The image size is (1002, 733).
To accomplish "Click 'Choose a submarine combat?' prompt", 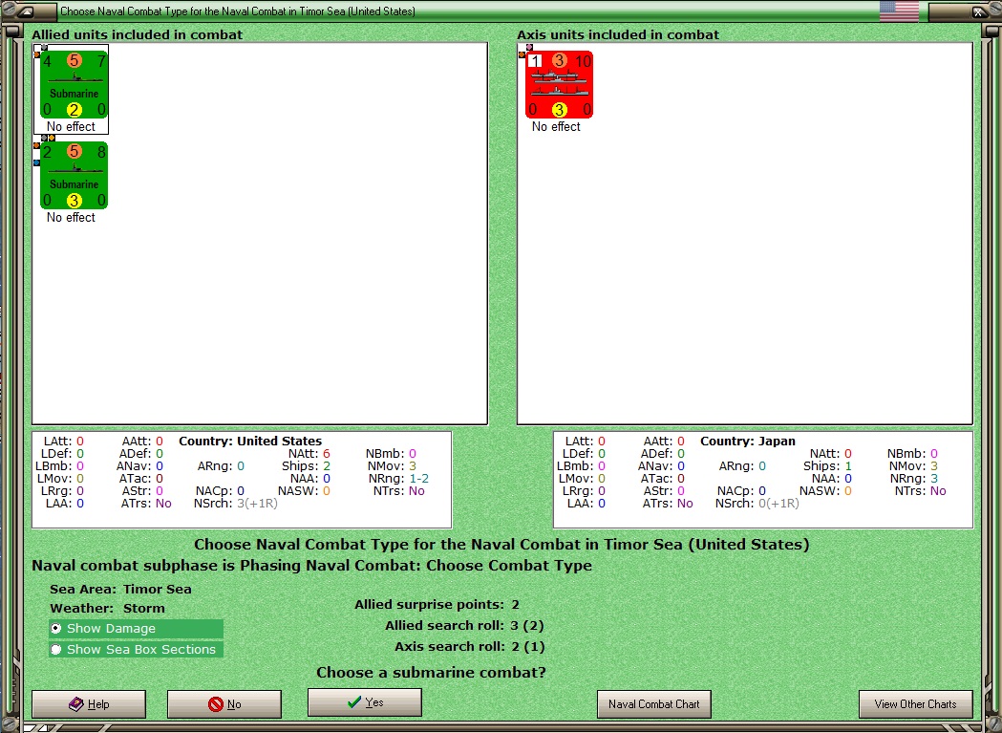I will [x=432, y=672].
